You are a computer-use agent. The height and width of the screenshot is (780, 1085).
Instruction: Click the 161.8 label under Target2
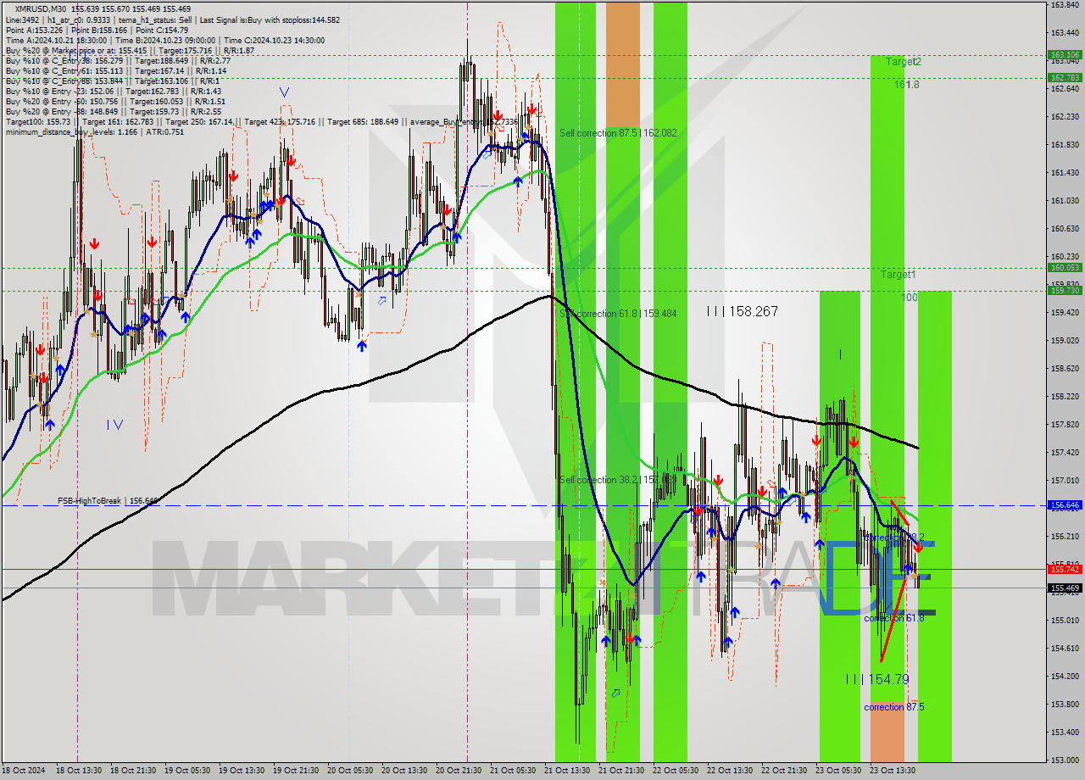coord(906,85)
